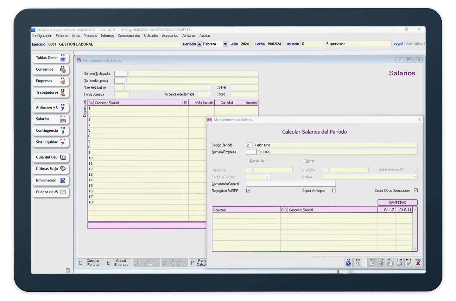Image resolution: width=456 pixels, height=301 pixels.
Task: Expand the Fecha de Control dropdown
Action: click(268, 177)
